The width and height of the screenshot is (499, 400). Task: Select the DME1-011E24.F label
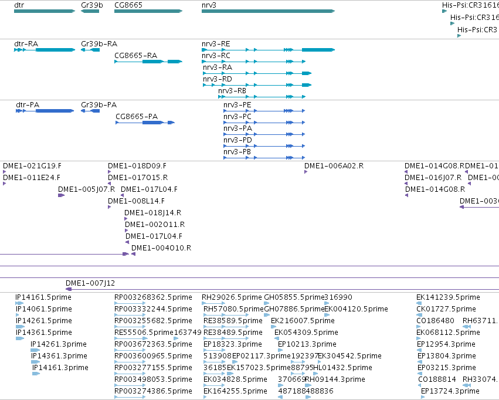click(32, 178)
